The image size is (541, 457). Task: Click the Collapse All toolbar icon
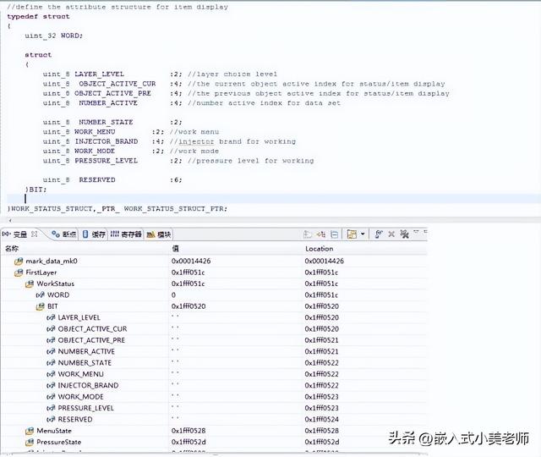pos(335,234)
